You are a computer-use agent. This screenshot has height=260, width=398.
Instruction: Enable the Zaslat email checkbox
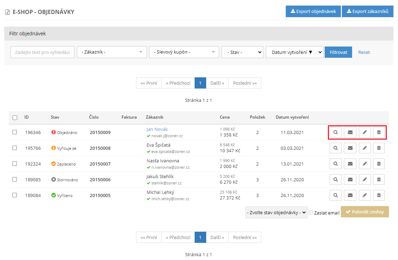311,212
